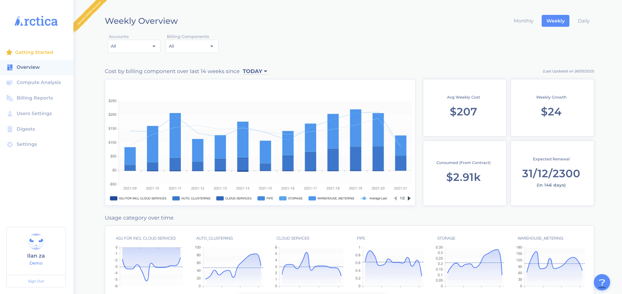The width and height of the screenshot is (622, 294).
Task: Click the user name Ilan za
Action: [36, 256]
